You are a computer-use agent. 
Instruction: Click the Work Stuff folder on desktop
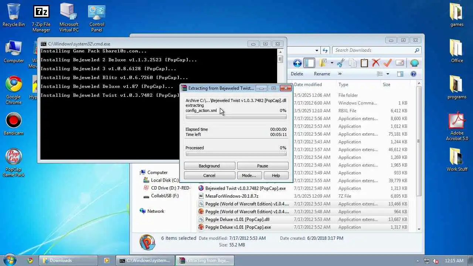click(457, 160)
